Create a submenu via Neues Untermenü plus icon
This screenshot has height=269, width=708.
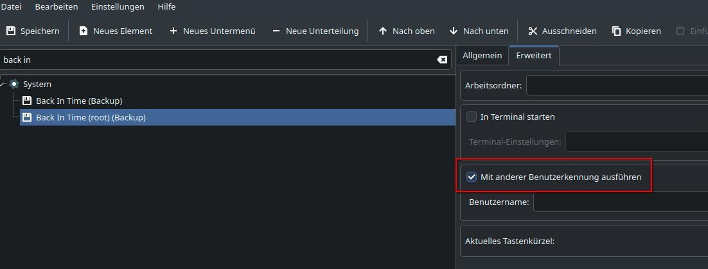click(173, 31)
